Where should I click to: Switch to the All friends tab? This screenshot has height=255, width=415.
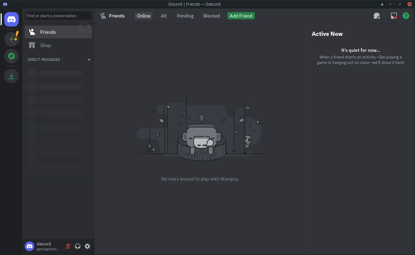coord(164,16)
